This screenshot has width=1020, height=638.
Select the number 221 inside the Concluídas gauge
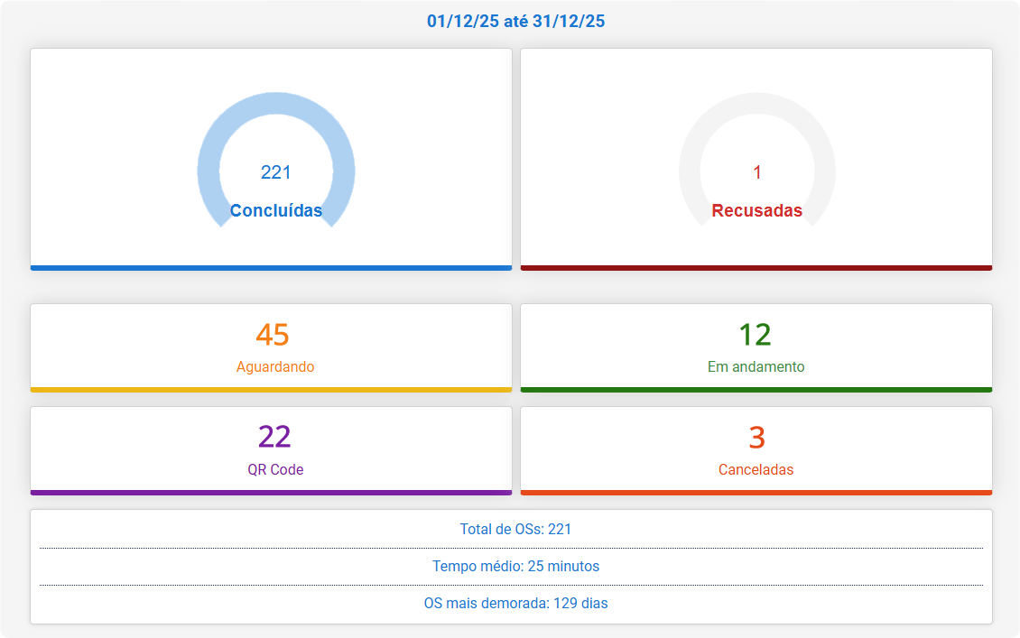point(275,171)
